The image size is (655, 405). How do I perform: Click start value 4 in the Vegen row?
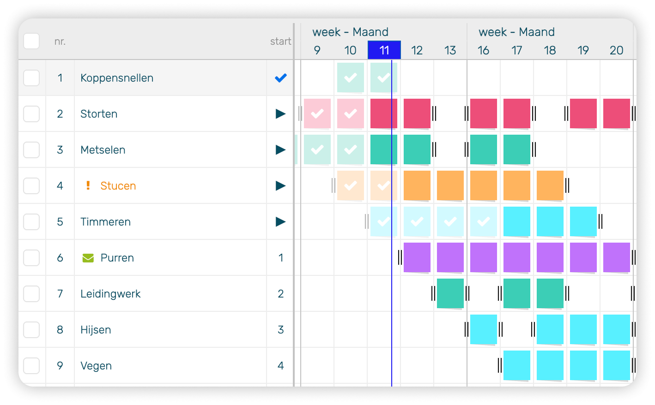[281, 366]
